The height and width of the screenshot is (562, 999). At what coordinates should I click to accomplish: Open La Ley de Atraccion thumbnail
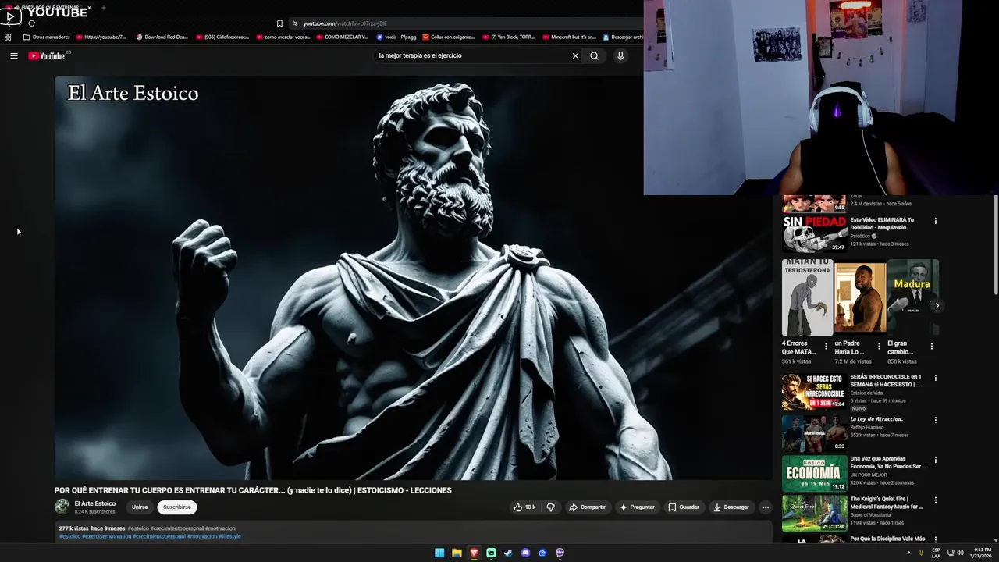click(815, 433)
